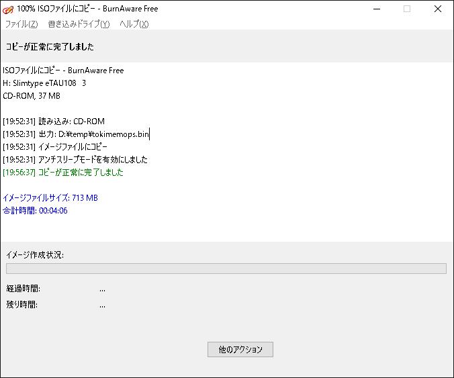The width and height of the screenshot is (454, 378).
Task: Click the text 合計時間: 00:04:06
Action: [x=35, y=210]
